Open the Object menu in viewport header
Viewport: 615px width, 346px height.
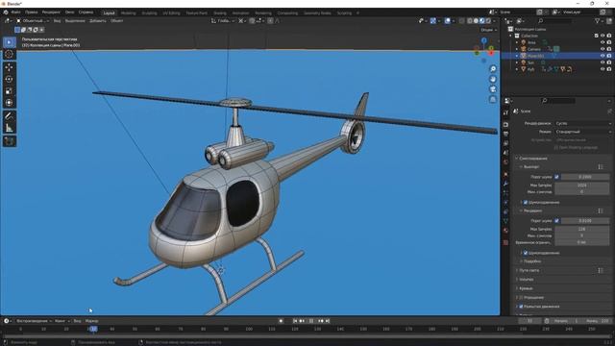pos(116,21)
